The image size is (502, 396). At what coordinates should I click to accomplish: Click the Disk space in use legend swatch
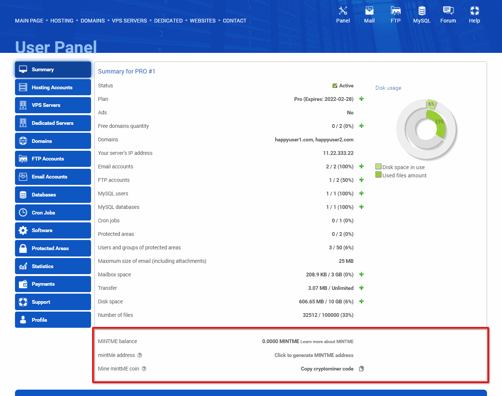click(378, 166)
